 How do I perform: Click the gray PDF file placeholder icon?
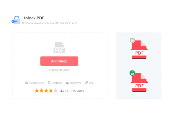pos(59,47)
